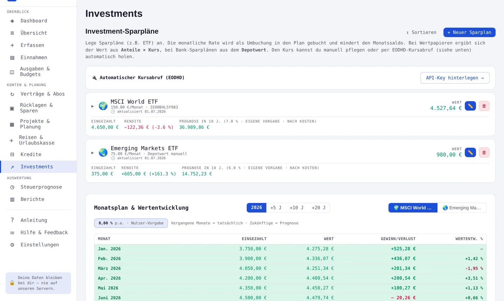The height and width of the screenshot is (301, 504).
Task: Click the 14.752,23 € forecast value
Action: click(197, 174)
